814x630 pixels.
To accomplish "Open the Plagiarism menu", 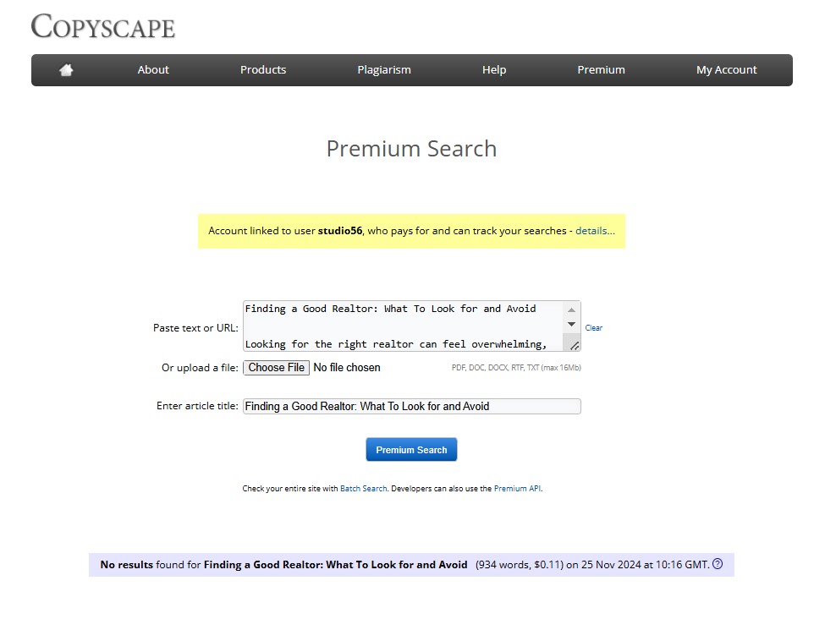I will pyautogui.click(x=384, y=69).
